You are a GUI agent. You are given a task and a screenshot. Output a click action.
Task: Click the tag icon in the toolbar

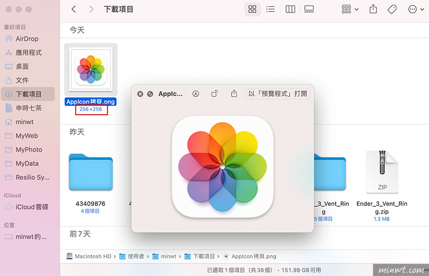(x=392, y=9)
